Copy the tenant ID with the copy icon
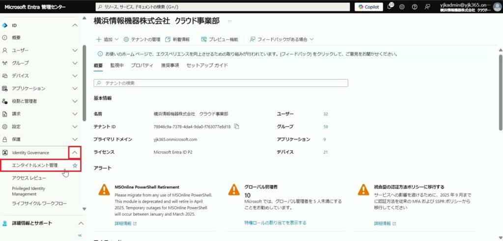The width and height of the screenshot is (503, 241). tap(237, 126)
